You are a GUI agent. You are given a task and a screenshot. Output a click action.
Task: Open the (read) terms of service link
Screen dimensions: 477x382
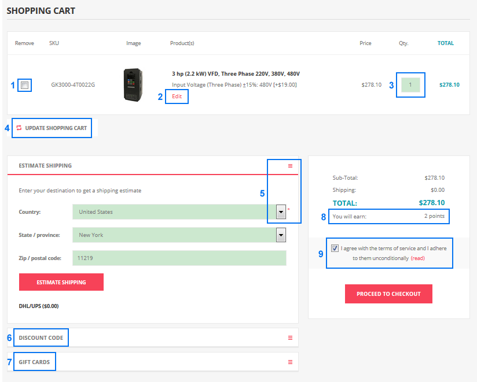[x=418, y=258]
